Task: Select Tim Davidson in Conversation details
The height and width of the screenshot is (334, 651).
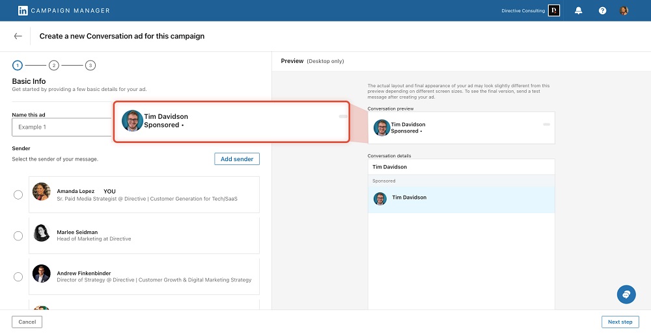Action: tap(461, 198)
